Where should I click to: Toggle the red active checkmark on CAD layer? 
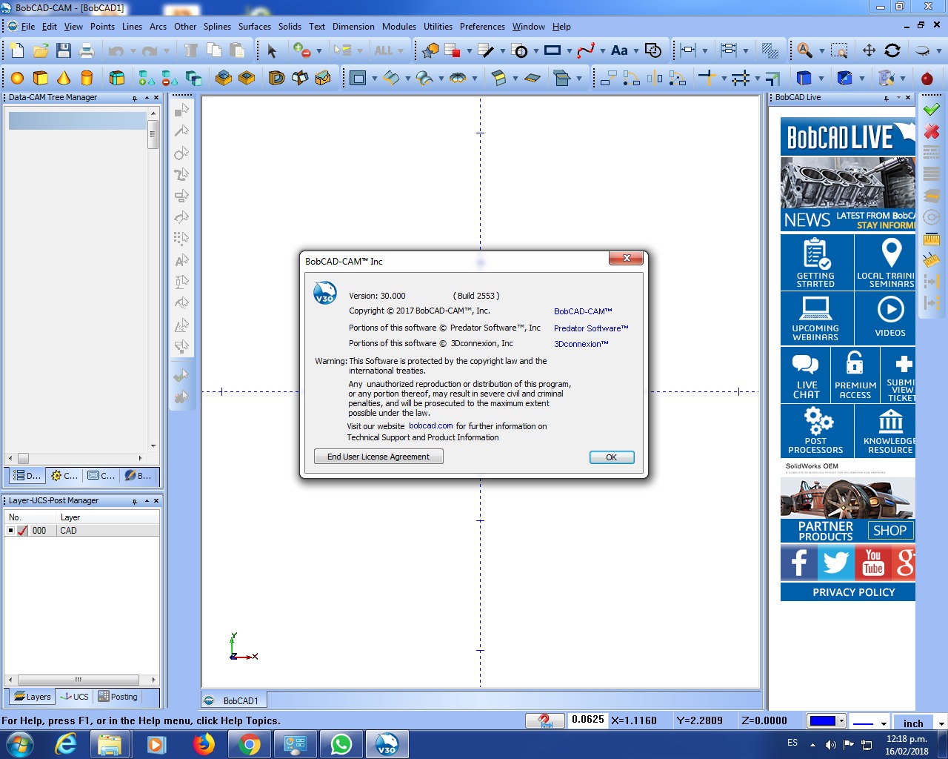pos(22,531)
